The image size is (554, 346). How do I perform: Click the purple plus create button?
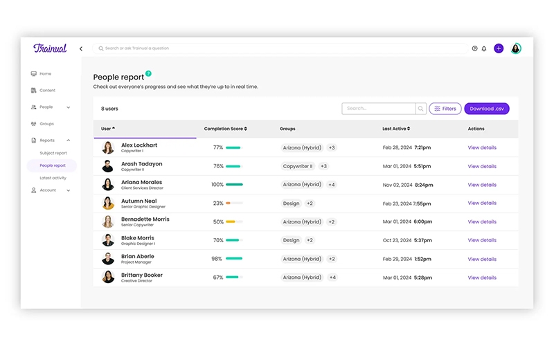click(x=499, y=48)
